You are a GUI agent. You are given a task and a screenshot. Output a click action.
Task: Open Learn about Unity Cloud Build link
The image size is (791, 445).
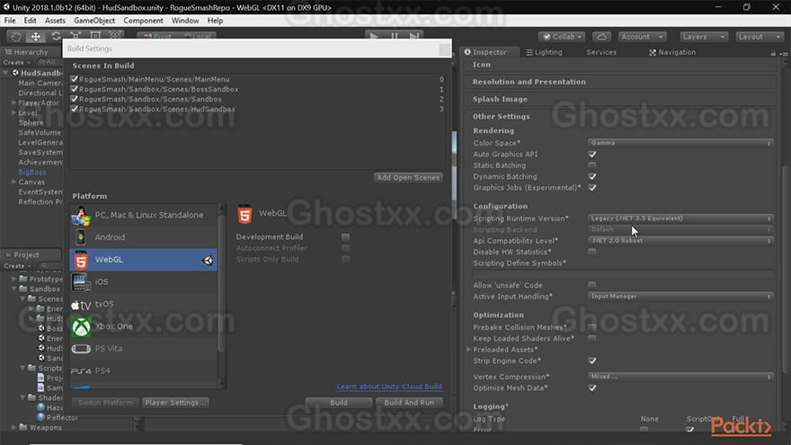tap(389, 387)
